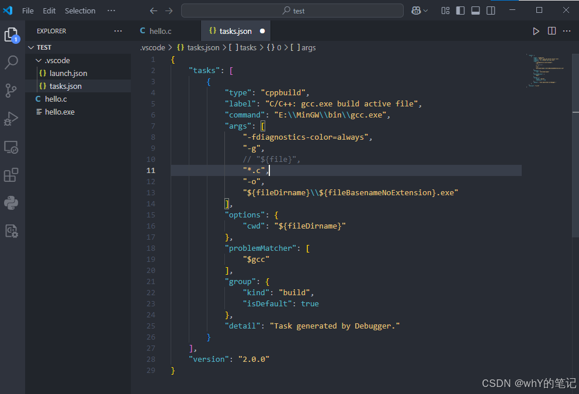Screen dimensions: 579x394
Task: Click the minimap code preview
Action: 545,70
